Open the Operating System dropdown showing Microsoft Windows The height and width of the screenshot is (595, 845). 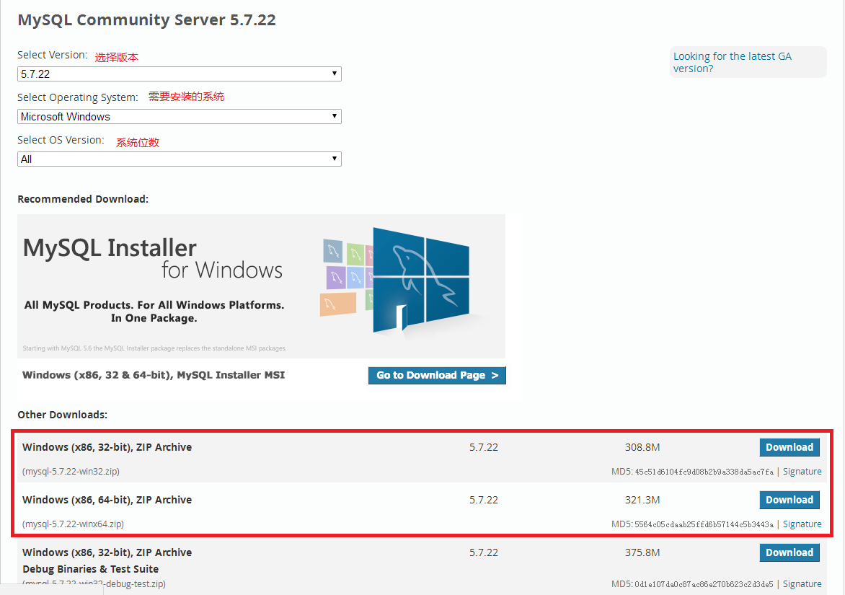tap(180, 116)
